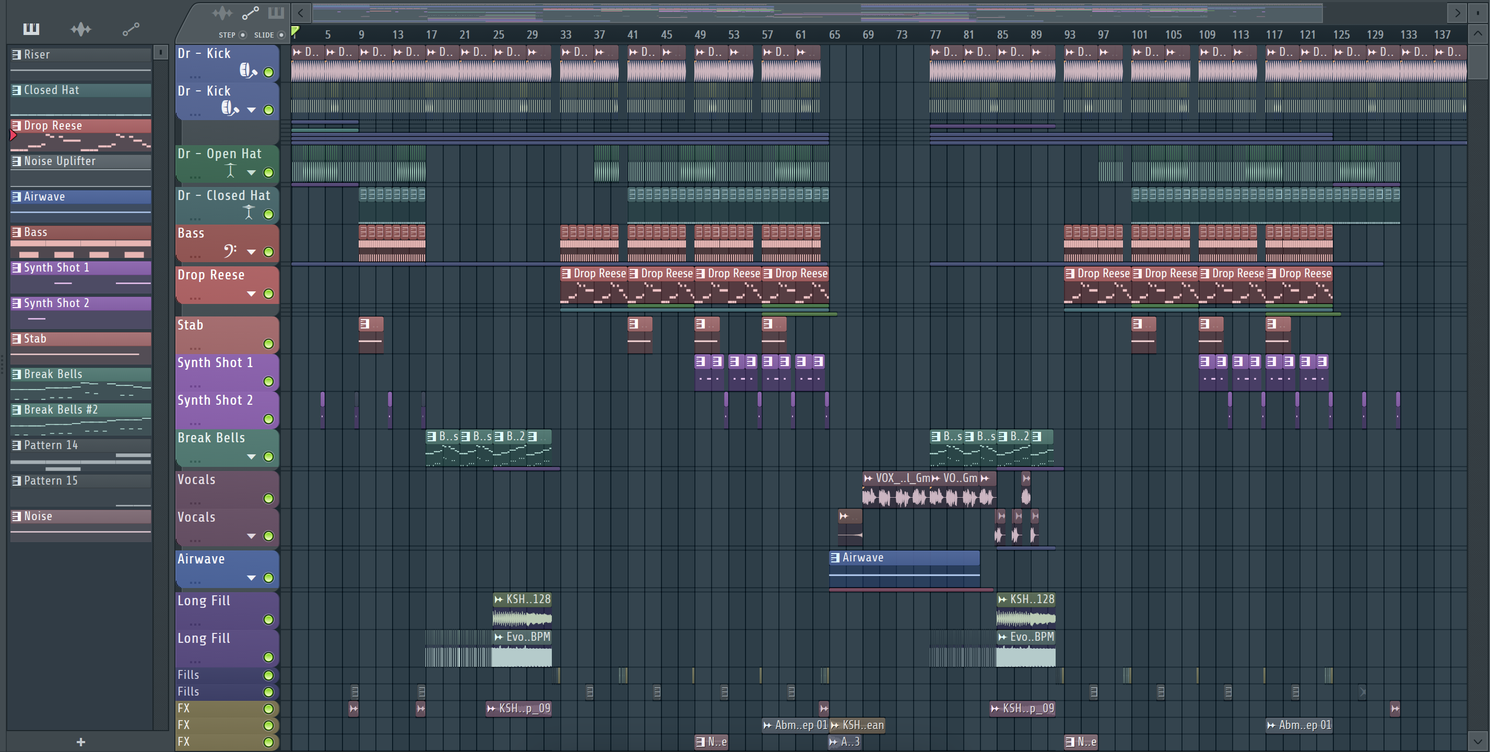The image size is (1490, 752).
Task: Select the VOX_..l_Gm vocal clip
Action: pyautogui.click(x=896, y=490)
